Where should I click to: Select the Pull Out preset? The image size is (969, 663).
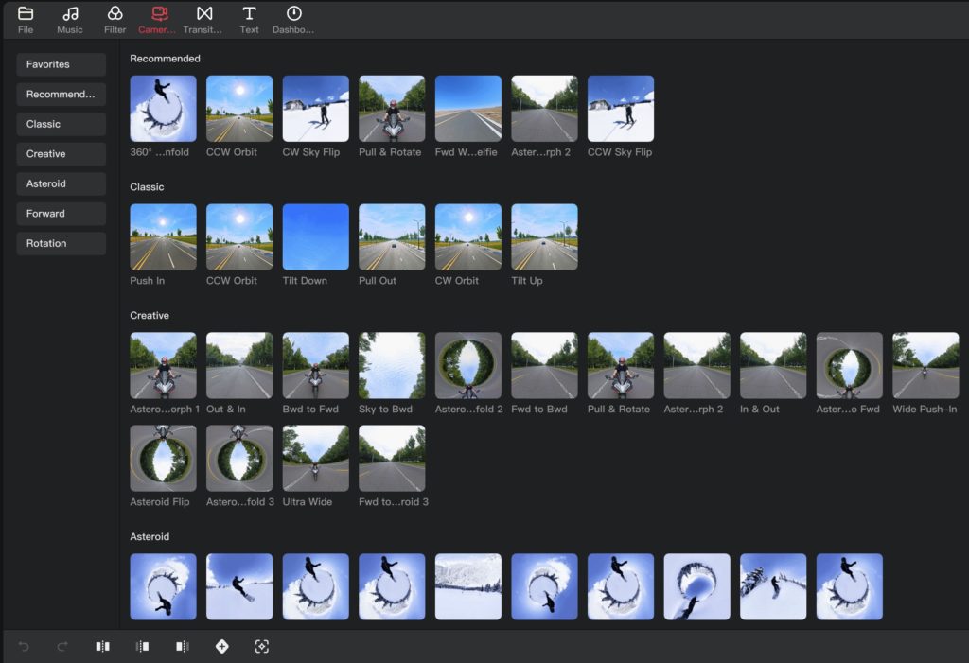392,237
